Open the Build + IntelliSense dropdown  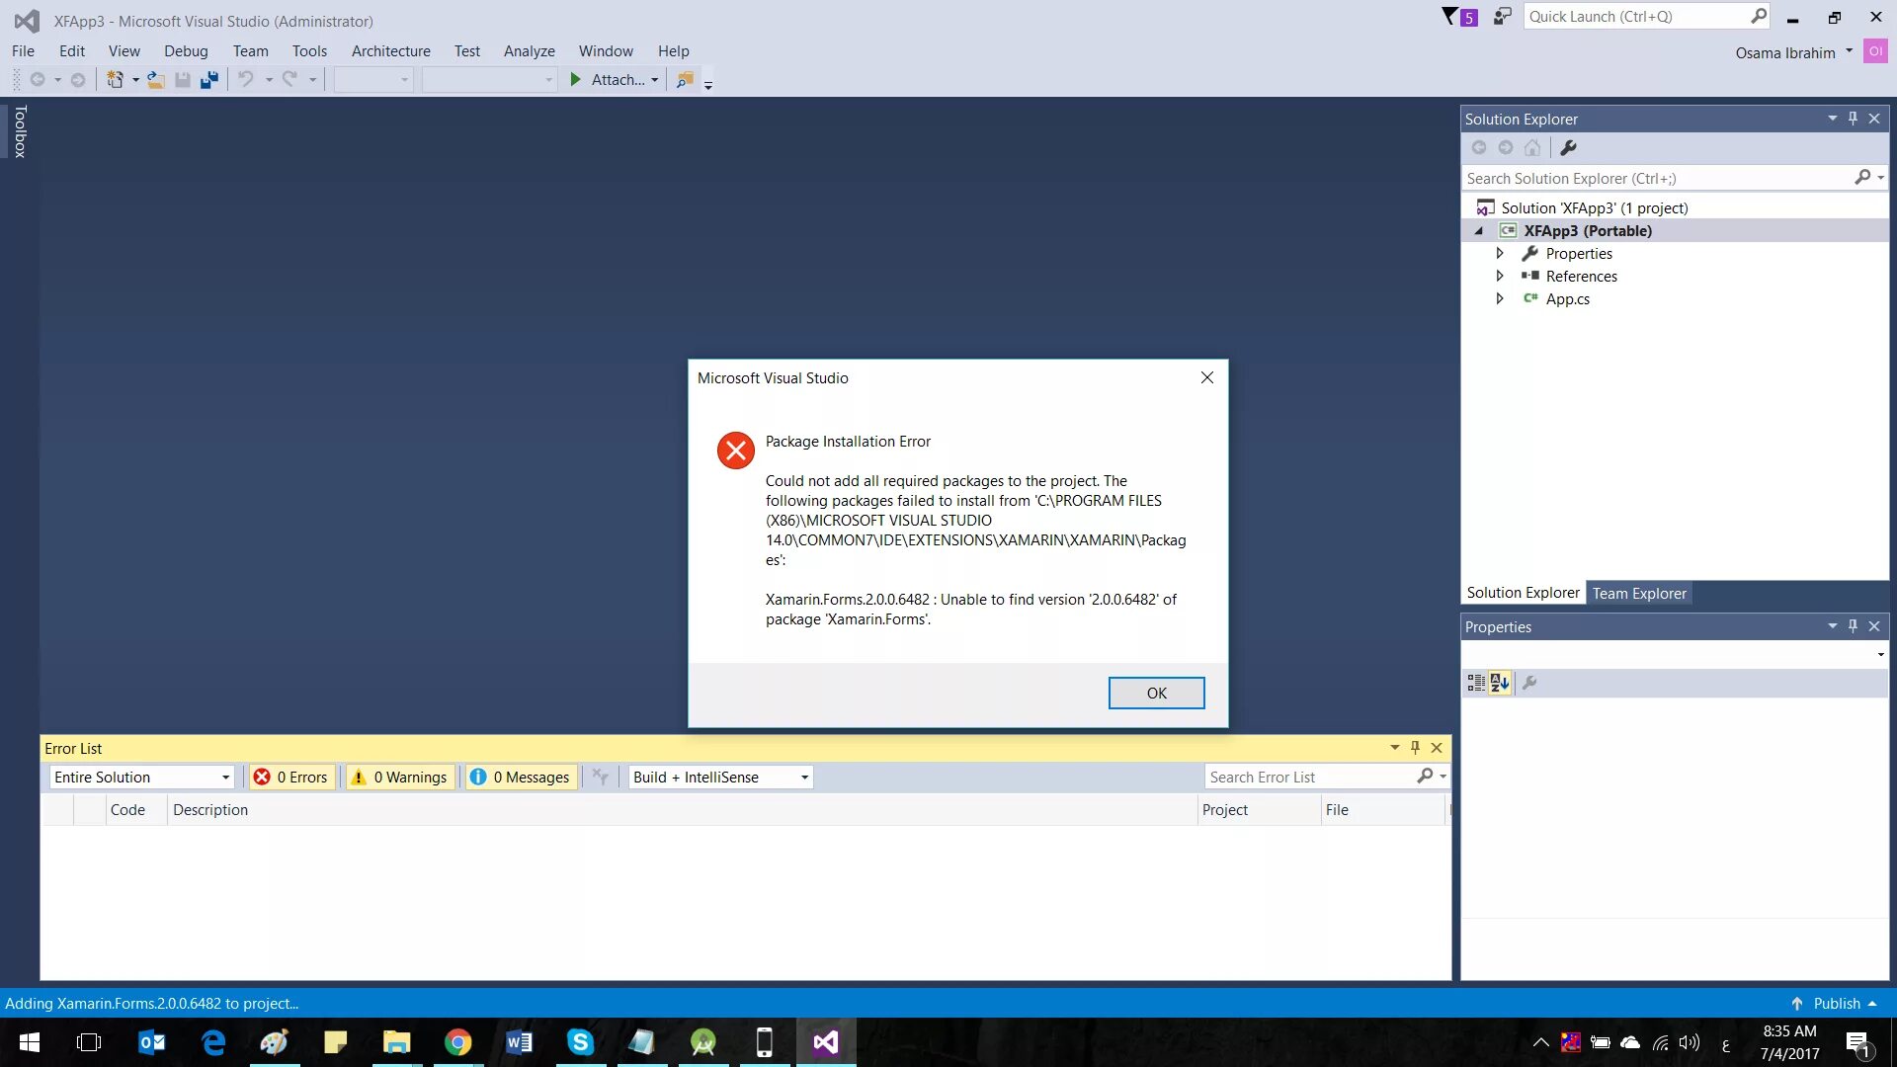coord(720,778)
